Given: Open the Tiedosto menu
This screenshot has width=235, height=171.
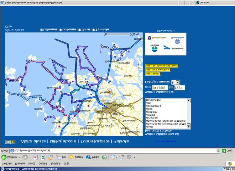Looking at the screenshot, I should click(7, 164).
